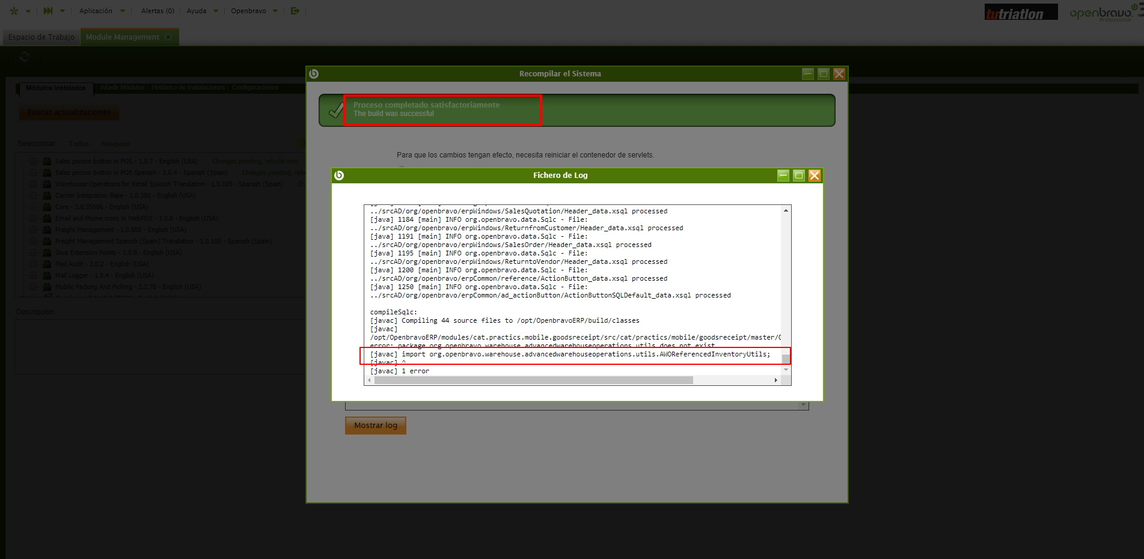Switch to the Añadir Módulos tab

(x=122, y=88)
